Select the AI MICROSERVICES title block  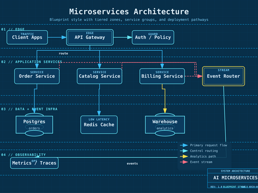[233, 178]
